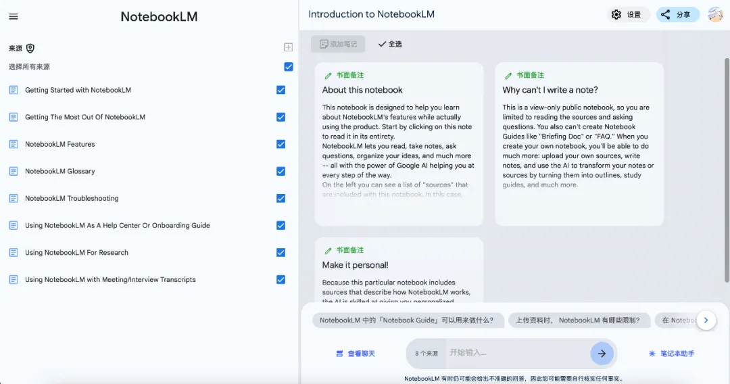The height and width of the screenshot is (384, 730).
Task: Click pencil icon on About this notebook note
Action: coord(328,76)
